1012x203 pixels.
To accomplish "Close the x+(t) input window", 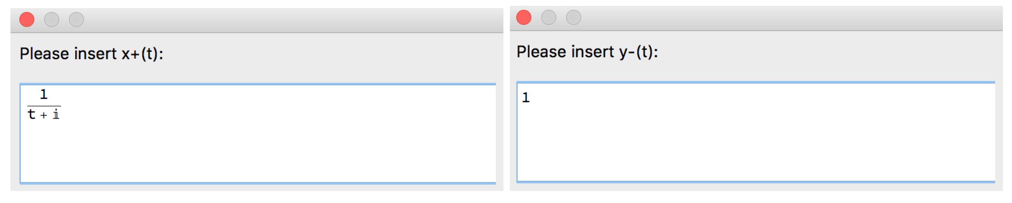I will pyautogui.click(x=27, y=19).
